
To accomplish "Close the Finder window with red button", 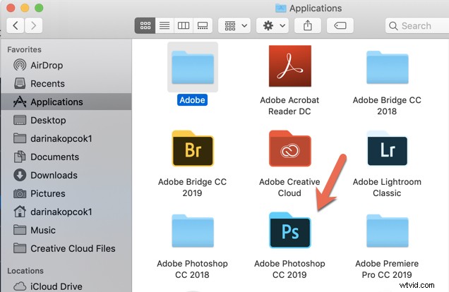I will [11, 8].
